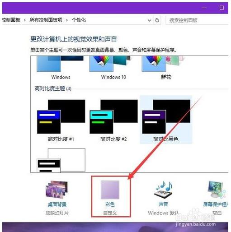Click the refresh button in address bar

pos(157,20)
